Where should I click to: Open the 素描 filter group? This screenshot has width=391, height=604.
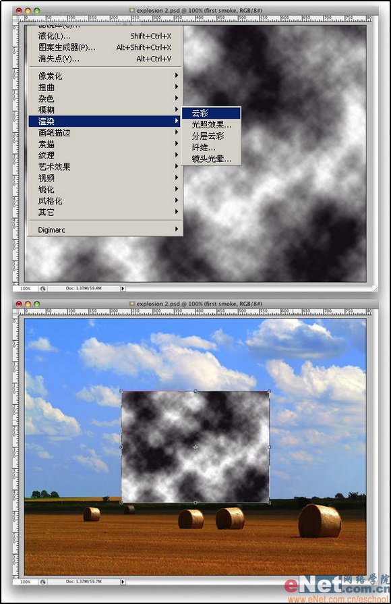[x=105, y=144]
